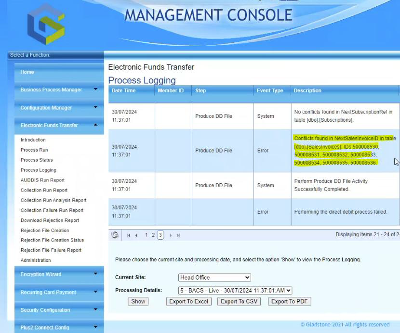400x333 pixels.
Task: Go to previous page of results
Action: (136, 235)
